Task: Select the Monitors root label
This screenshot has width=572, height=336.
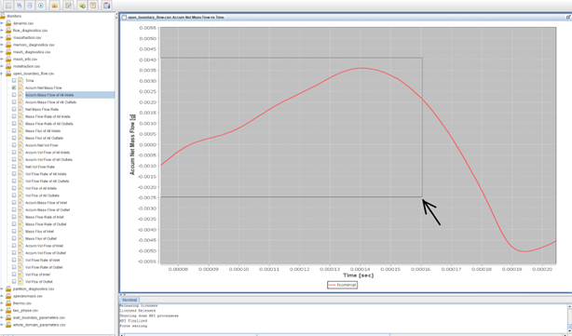Action: 14,16
